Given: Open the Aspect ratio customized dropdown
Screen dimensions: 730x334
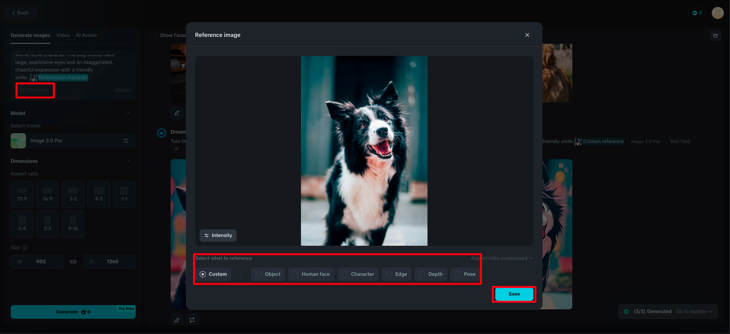Looking at the screenshot, I should (502, 258).
